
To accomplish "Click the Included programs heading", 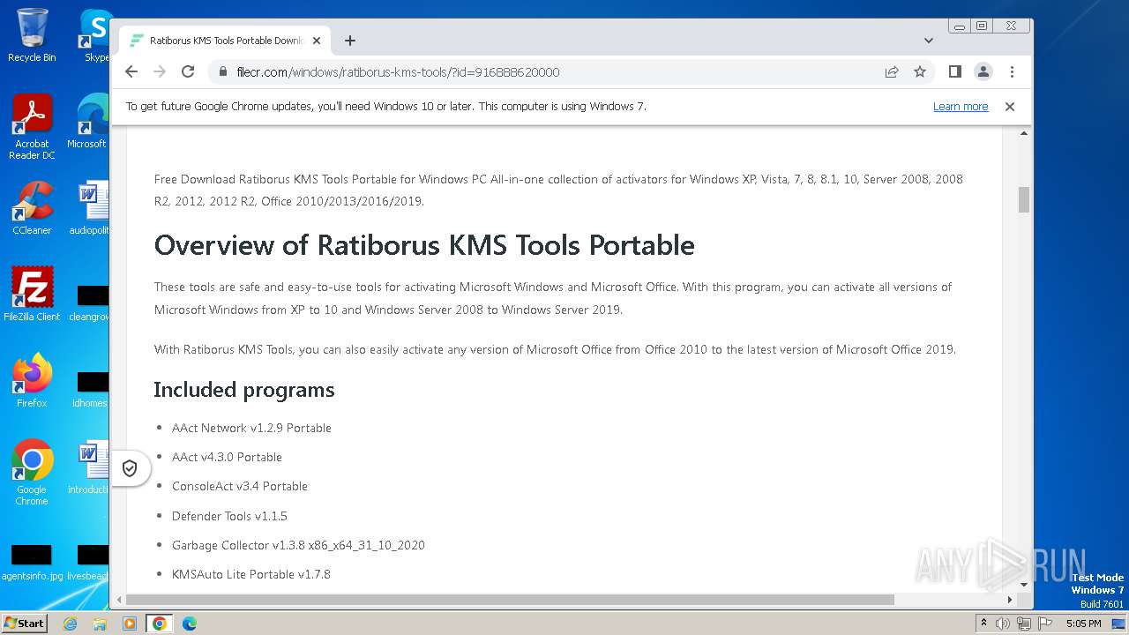I will click(244, 390).
